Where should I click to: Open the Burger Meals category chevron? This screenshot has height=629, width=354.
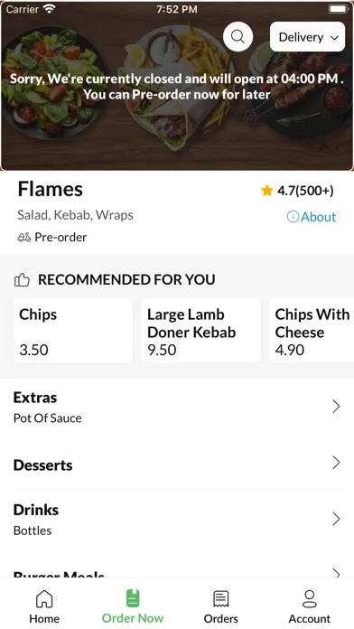(336, 573)
